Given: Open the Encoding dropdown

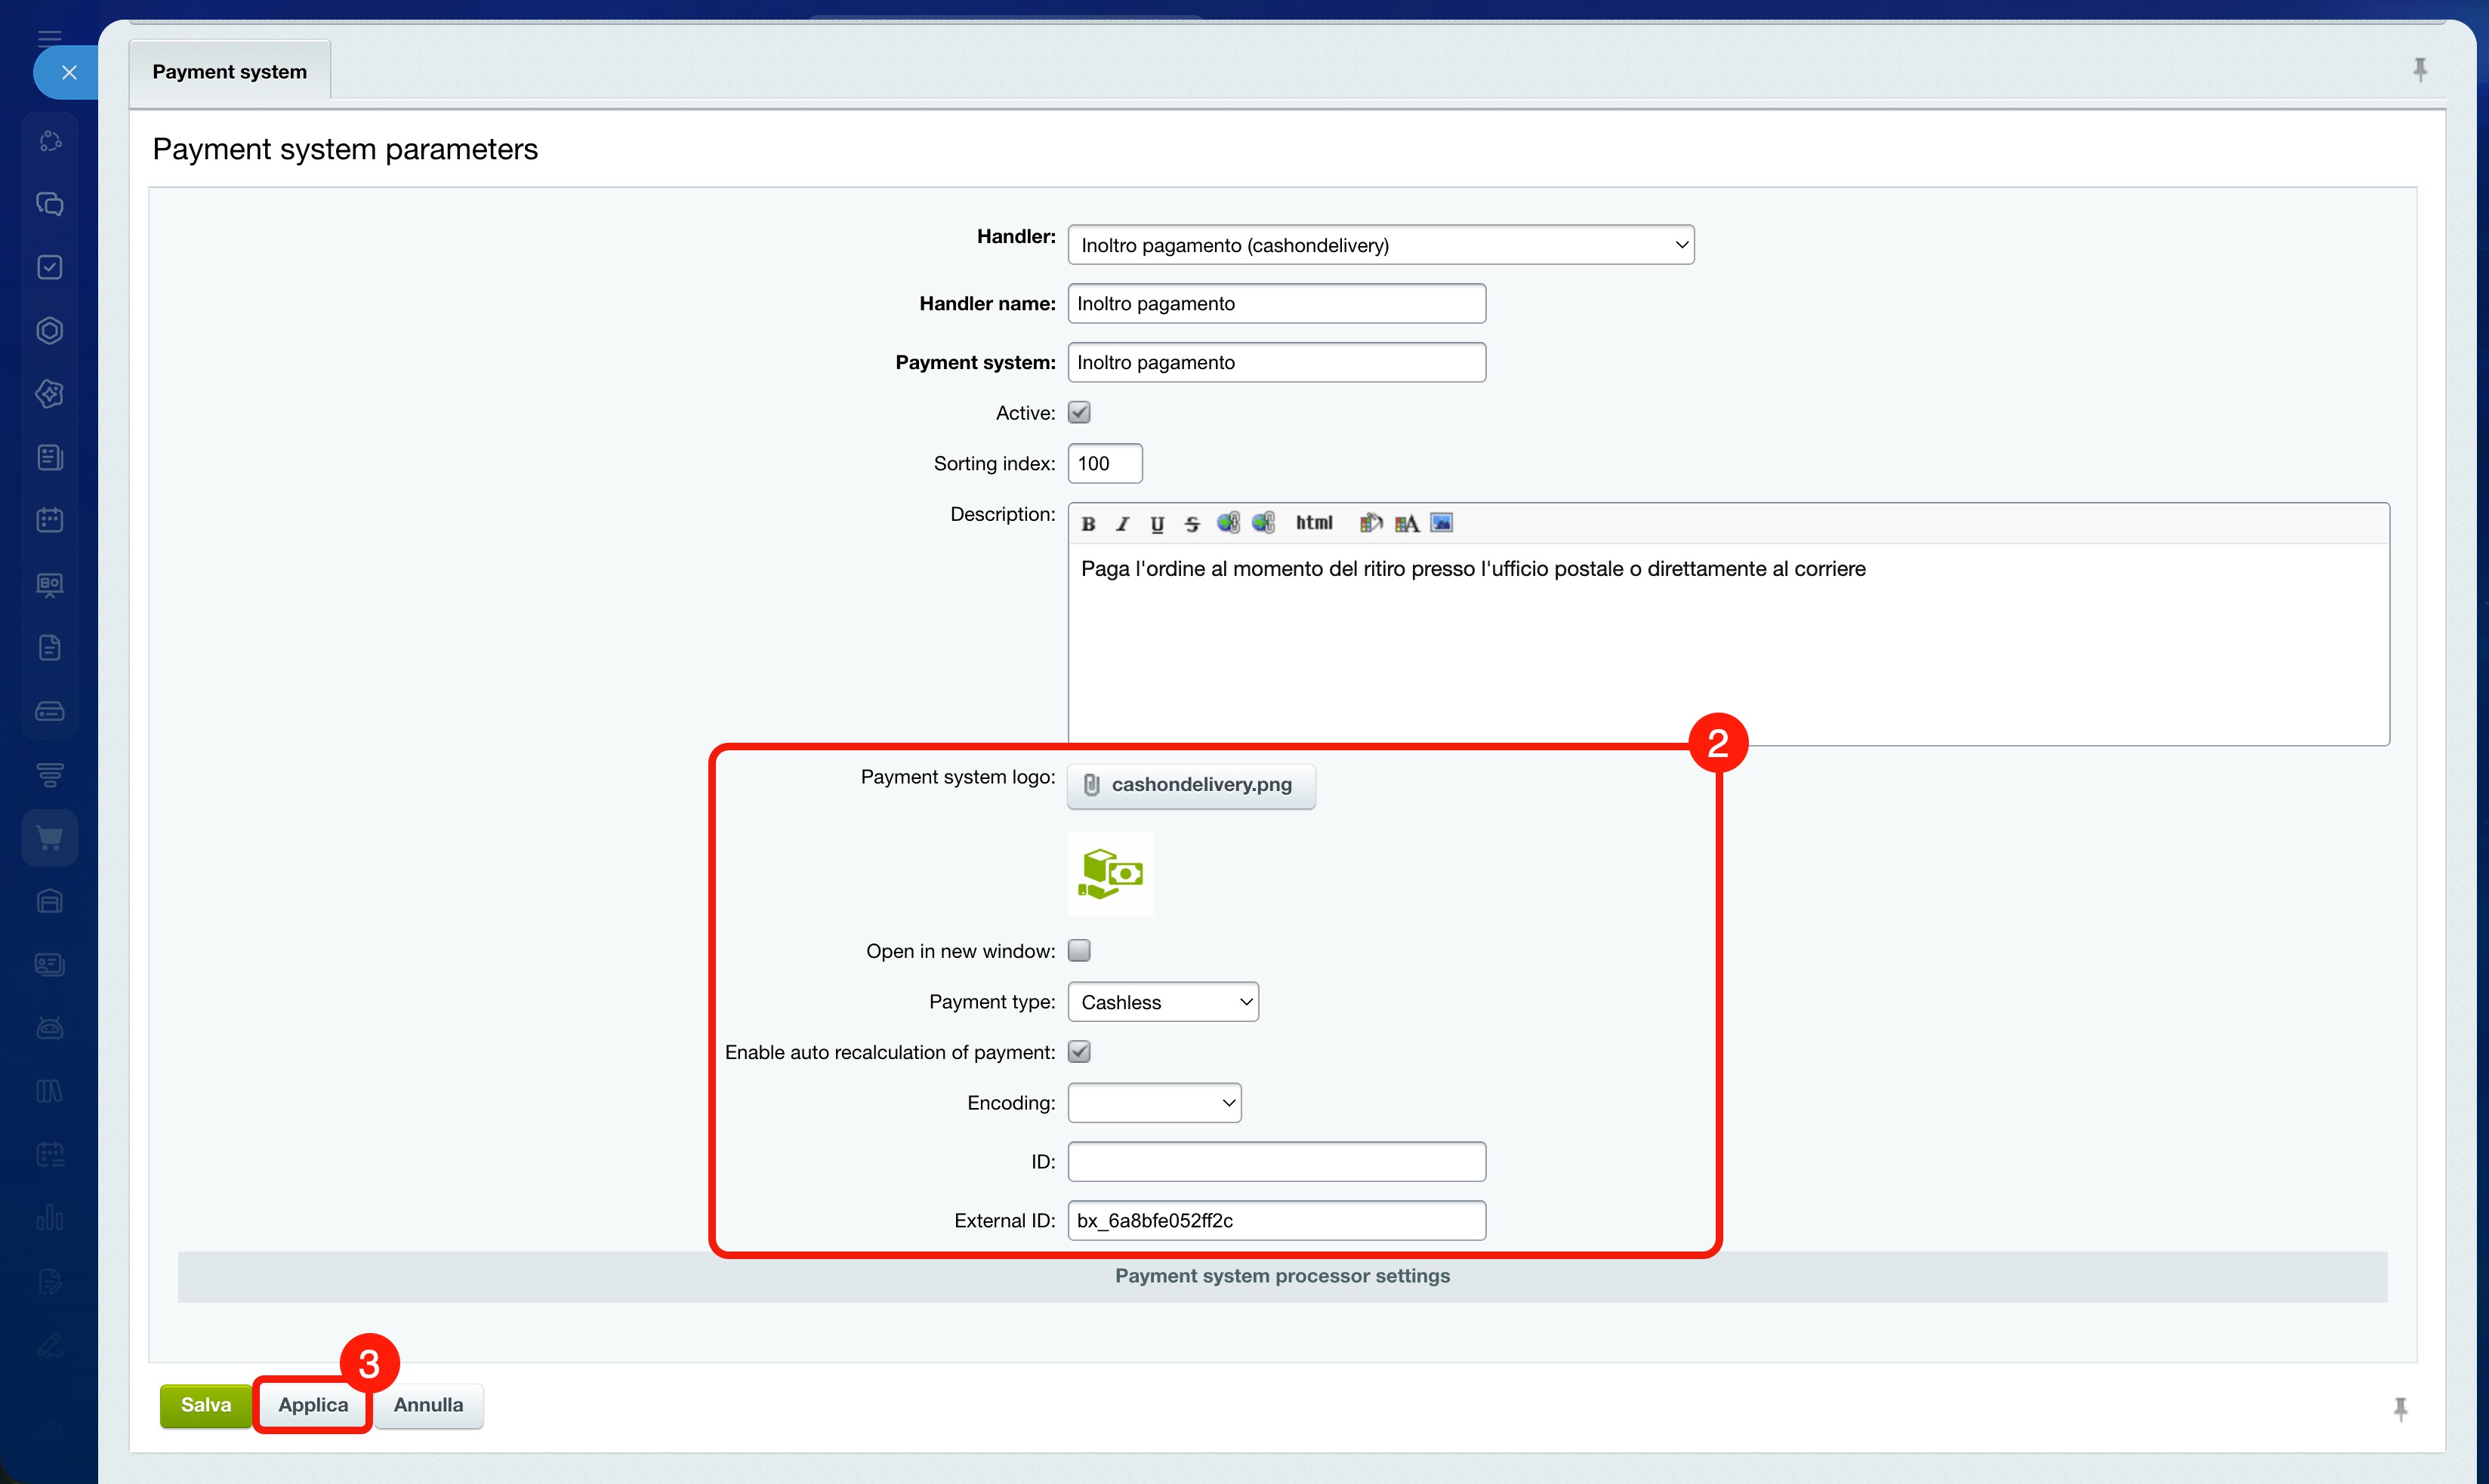Looking at the screenshot, I should (x=1155, y=1103).
